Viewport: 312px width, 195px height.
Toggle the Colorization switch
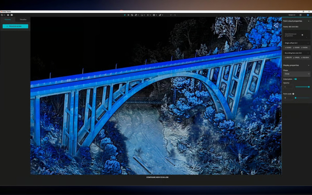click(295, 79)
